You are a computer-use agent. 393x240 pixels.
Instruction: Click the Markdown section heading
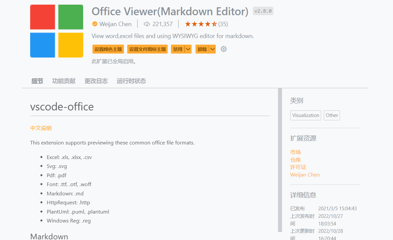click(x=49, y=236)
